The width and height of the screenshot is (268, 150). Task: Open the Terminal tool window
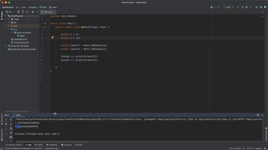click(x=66, y=145)
